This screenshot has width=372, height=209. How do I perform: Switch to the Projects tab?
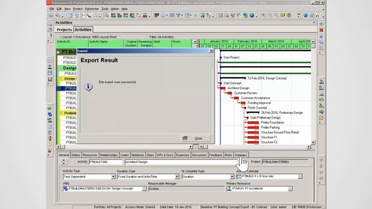[x=64, y=30]
